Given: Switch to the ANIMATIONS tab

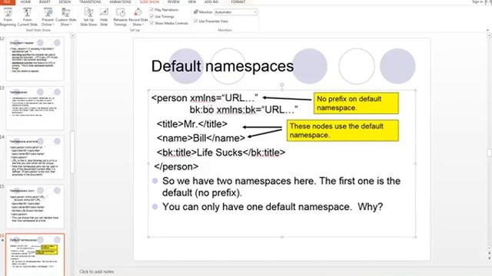Looking at the screenshot, I should pyautogui.click(x=120, y=2).
